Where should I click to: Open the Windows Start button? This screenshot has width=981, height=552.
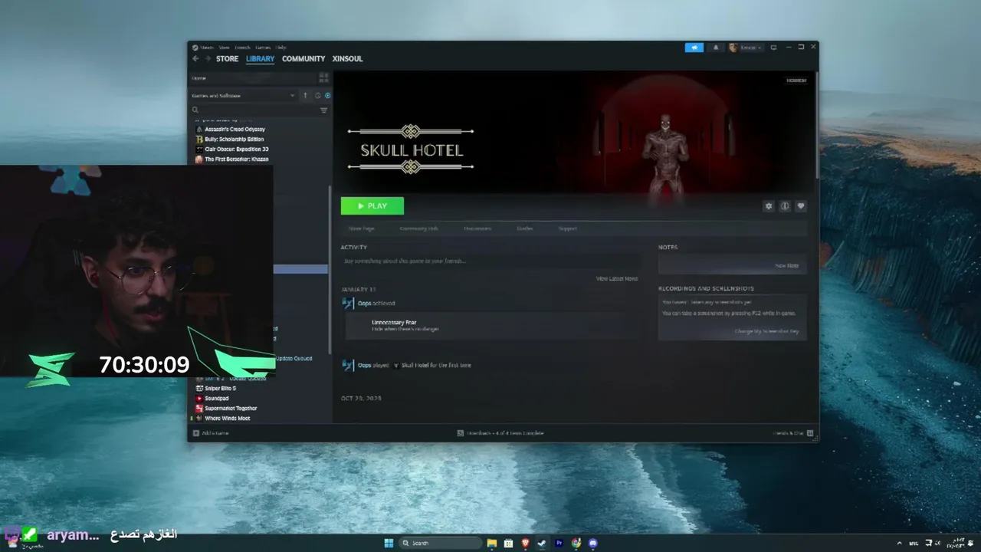point(389,544)
